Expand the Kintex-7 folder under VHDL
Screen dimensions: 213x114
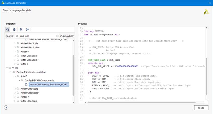click(x=15, y=97)
